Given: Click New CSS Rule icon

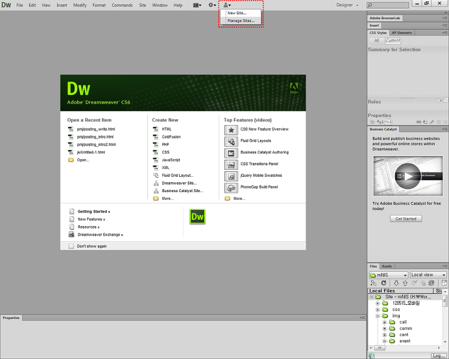Looking at the screenshot, I should click(425, 122).
